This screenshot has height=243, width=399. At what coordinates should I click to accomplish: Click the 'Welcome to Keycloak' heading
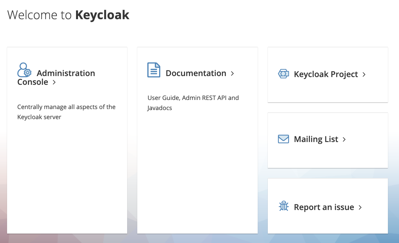pos(68,15)
